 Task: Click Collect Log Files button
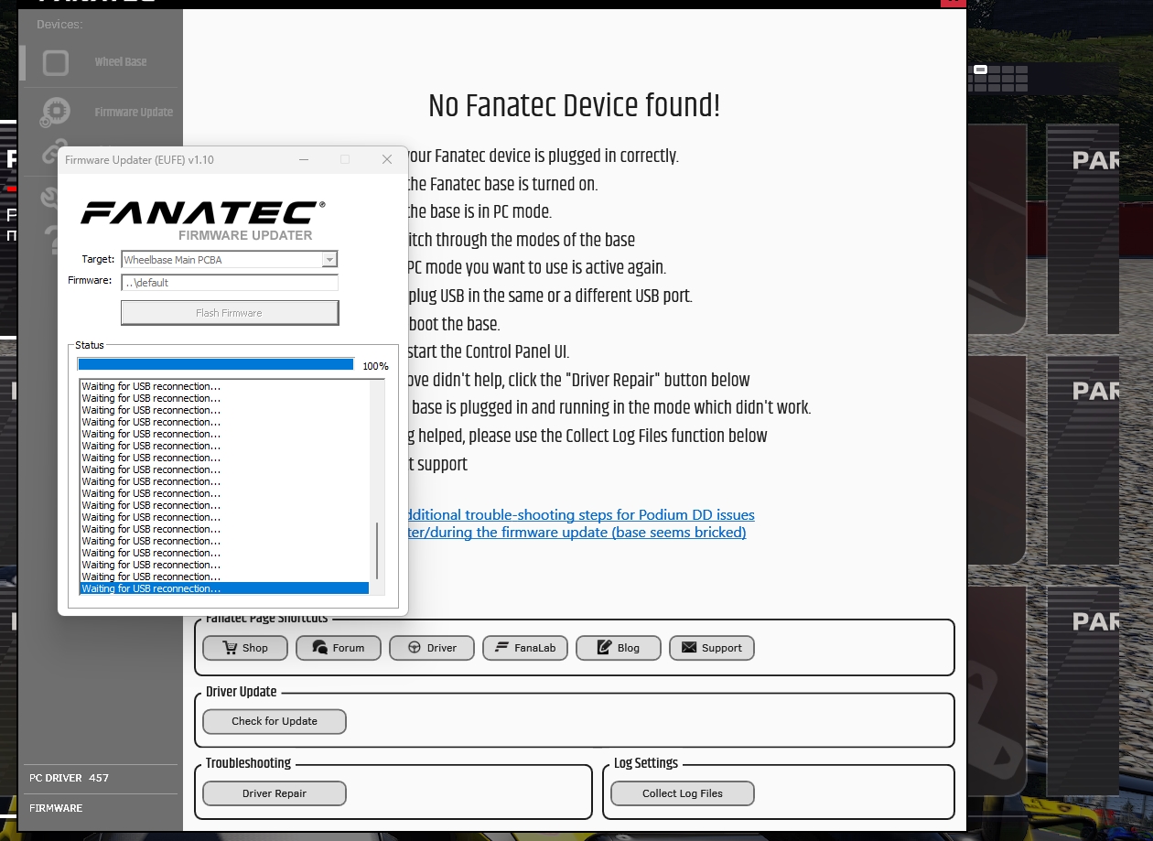[682, 793]
